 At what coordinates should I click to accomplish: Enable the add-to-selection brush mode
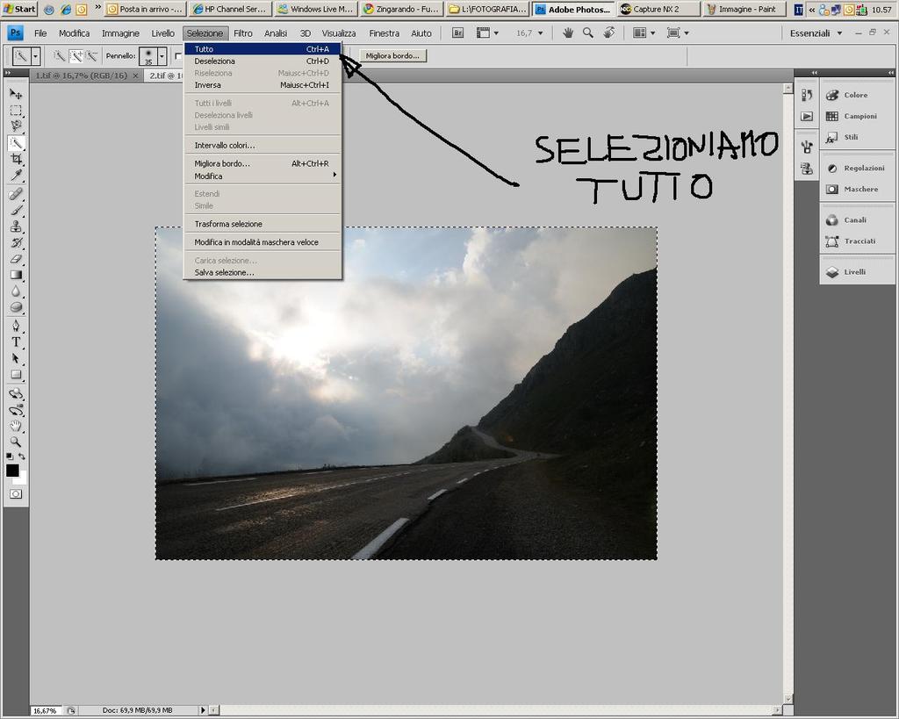tap(76, 55)
